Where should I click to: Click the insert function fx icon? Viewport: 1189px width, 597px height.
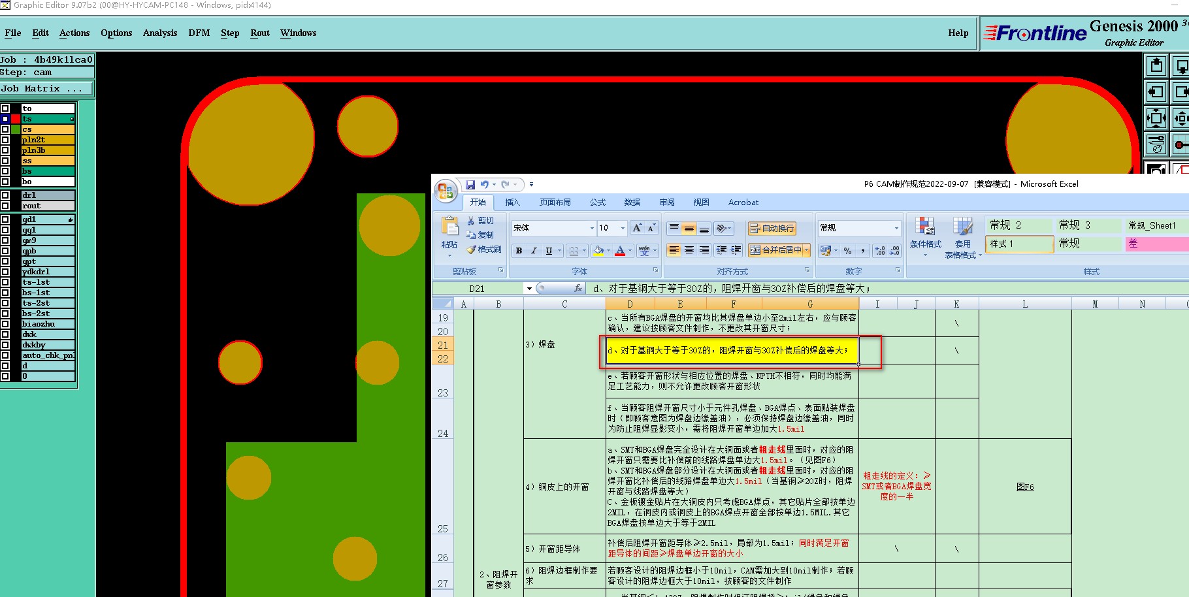tap(578, 288)
